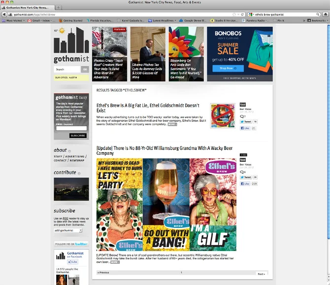Like Gothamist in the Facebook widget

(72, 262)
